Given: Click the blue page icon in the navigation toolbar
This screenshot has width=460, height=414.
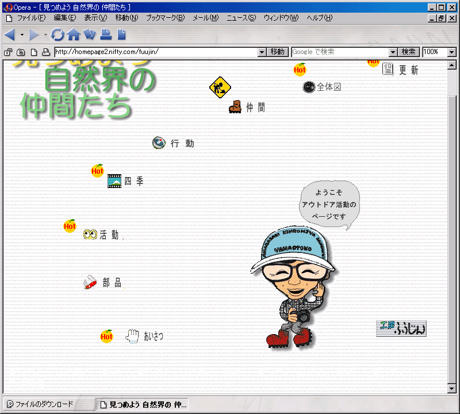Looking at the screenshot, I should tap(121, 34).
